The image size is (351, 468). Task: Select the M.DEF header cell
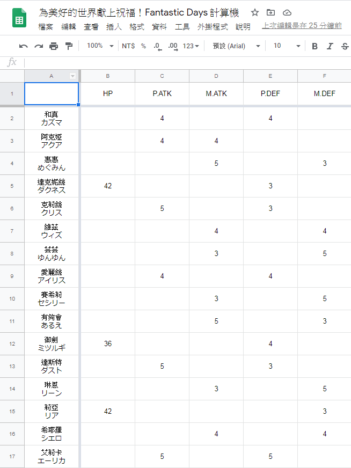[x=324, y=94]
